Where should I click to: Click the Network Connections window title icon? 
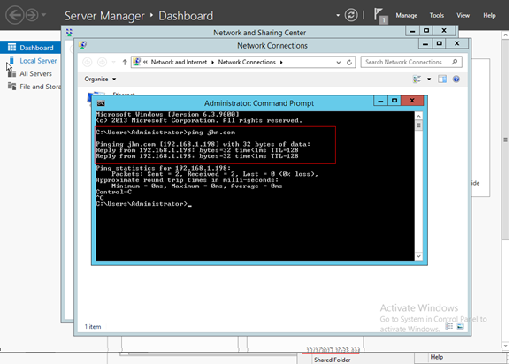tap(82, 45)
